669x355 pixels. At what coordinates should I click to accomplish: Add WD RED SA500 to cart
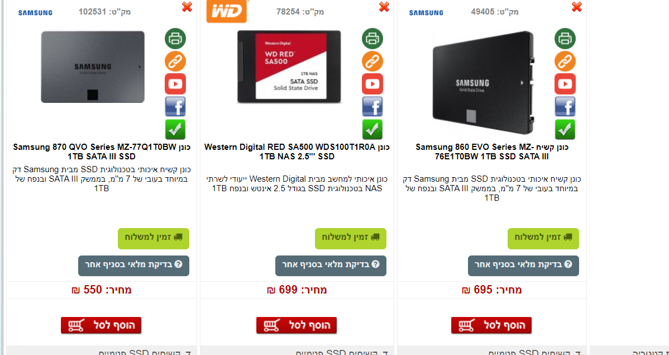(x=297, y=325)
